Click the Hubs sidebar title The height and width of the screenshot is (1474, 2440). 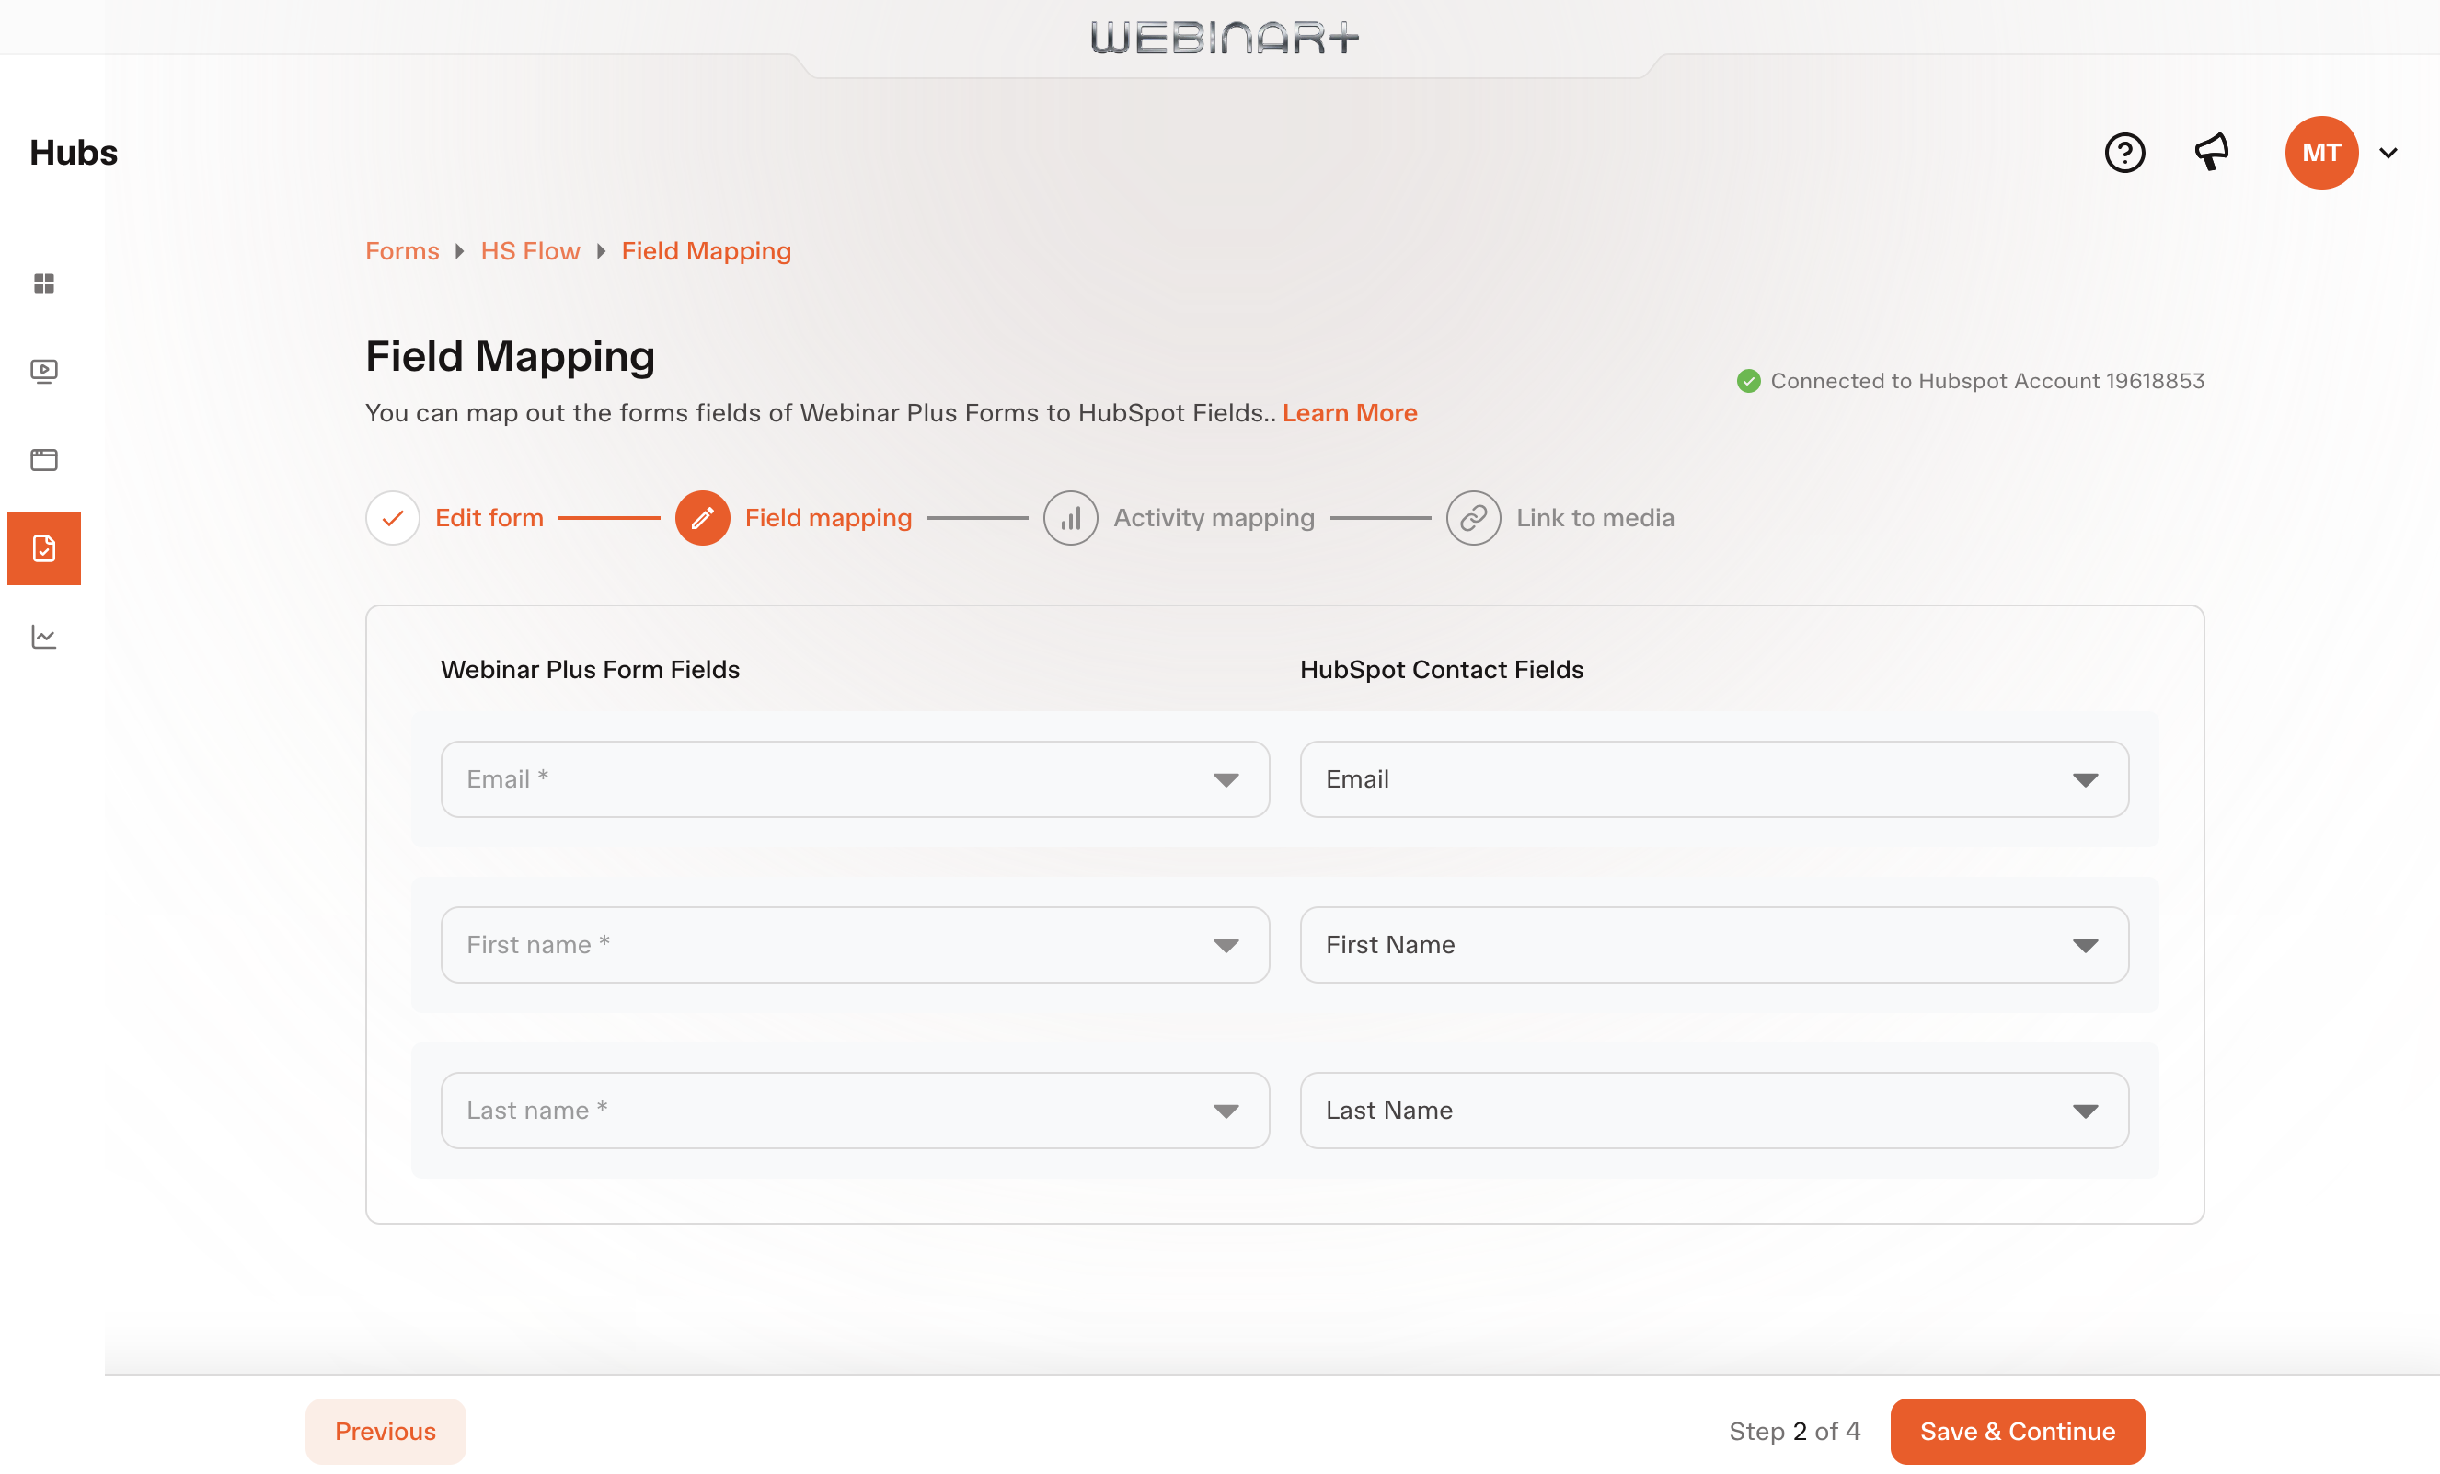click(74, 153)
